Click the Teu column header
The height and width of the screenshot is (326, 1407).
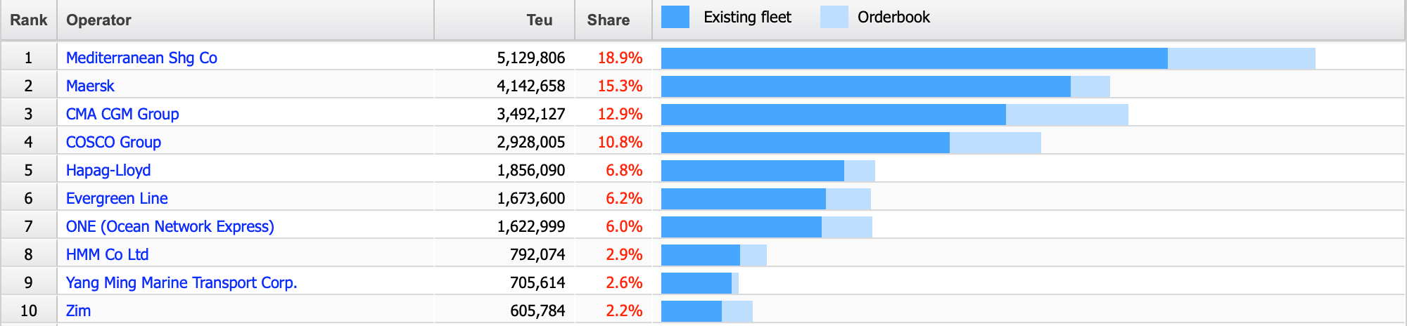[504, 20]
